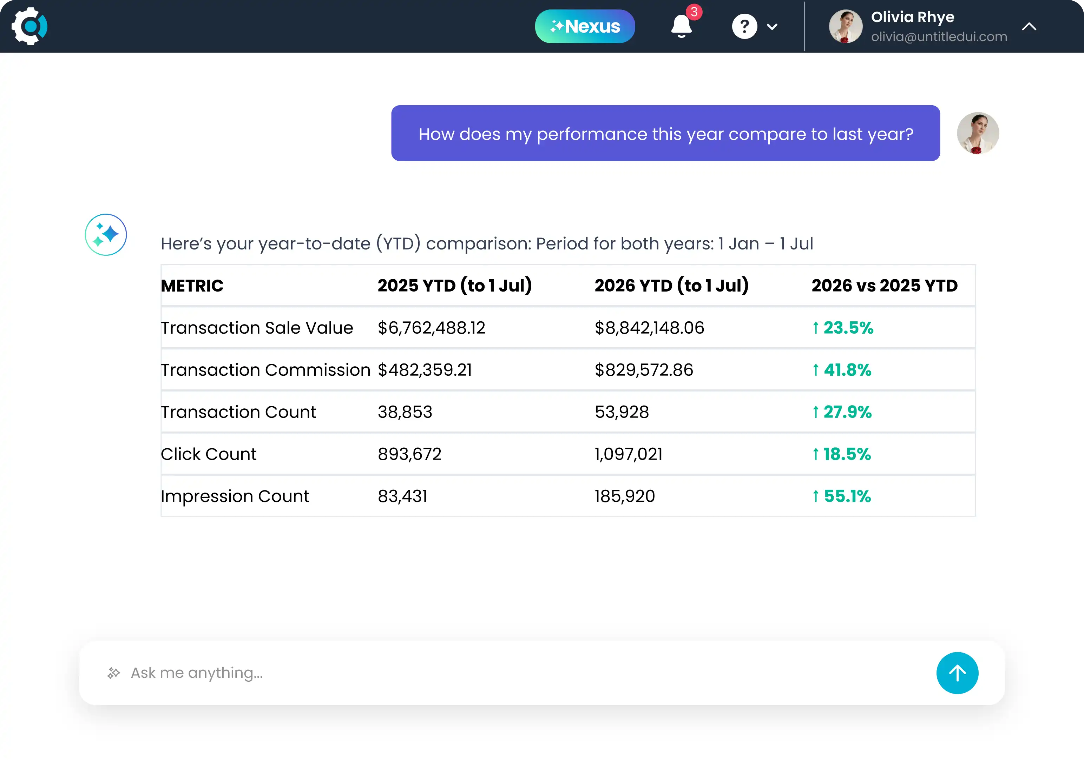Click the avatar beside the user message
The height and width of the screenshot is (762, 1084).
(977, 134)
